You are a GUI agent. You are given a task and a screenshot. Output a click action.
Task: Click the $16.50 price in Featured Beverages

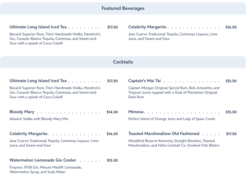[231, 27]
